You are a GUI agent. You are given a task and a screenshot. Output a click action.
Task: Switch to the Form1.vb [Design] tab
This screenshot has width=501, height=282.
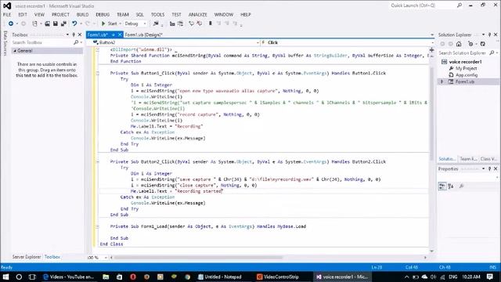point(143,34)
